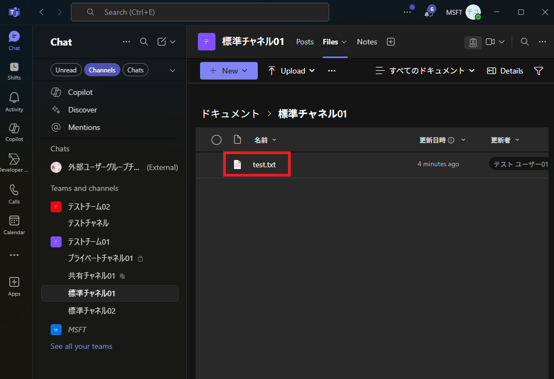
Task: Open the Activity feed icon
Action: tap(14, 98)
